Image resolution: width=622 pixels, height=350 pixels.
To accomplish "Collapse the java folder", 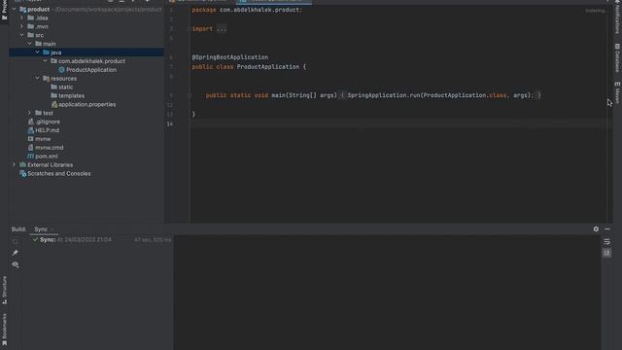I will click(x=37, y=52).
